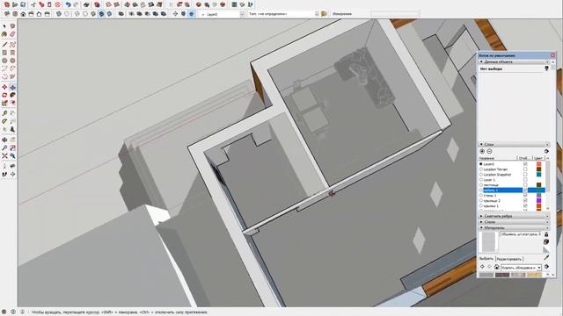The width and height of the screenshot is (563, 316).
Task: Set лестница as active layer
Action: click(x=481, y=185)
